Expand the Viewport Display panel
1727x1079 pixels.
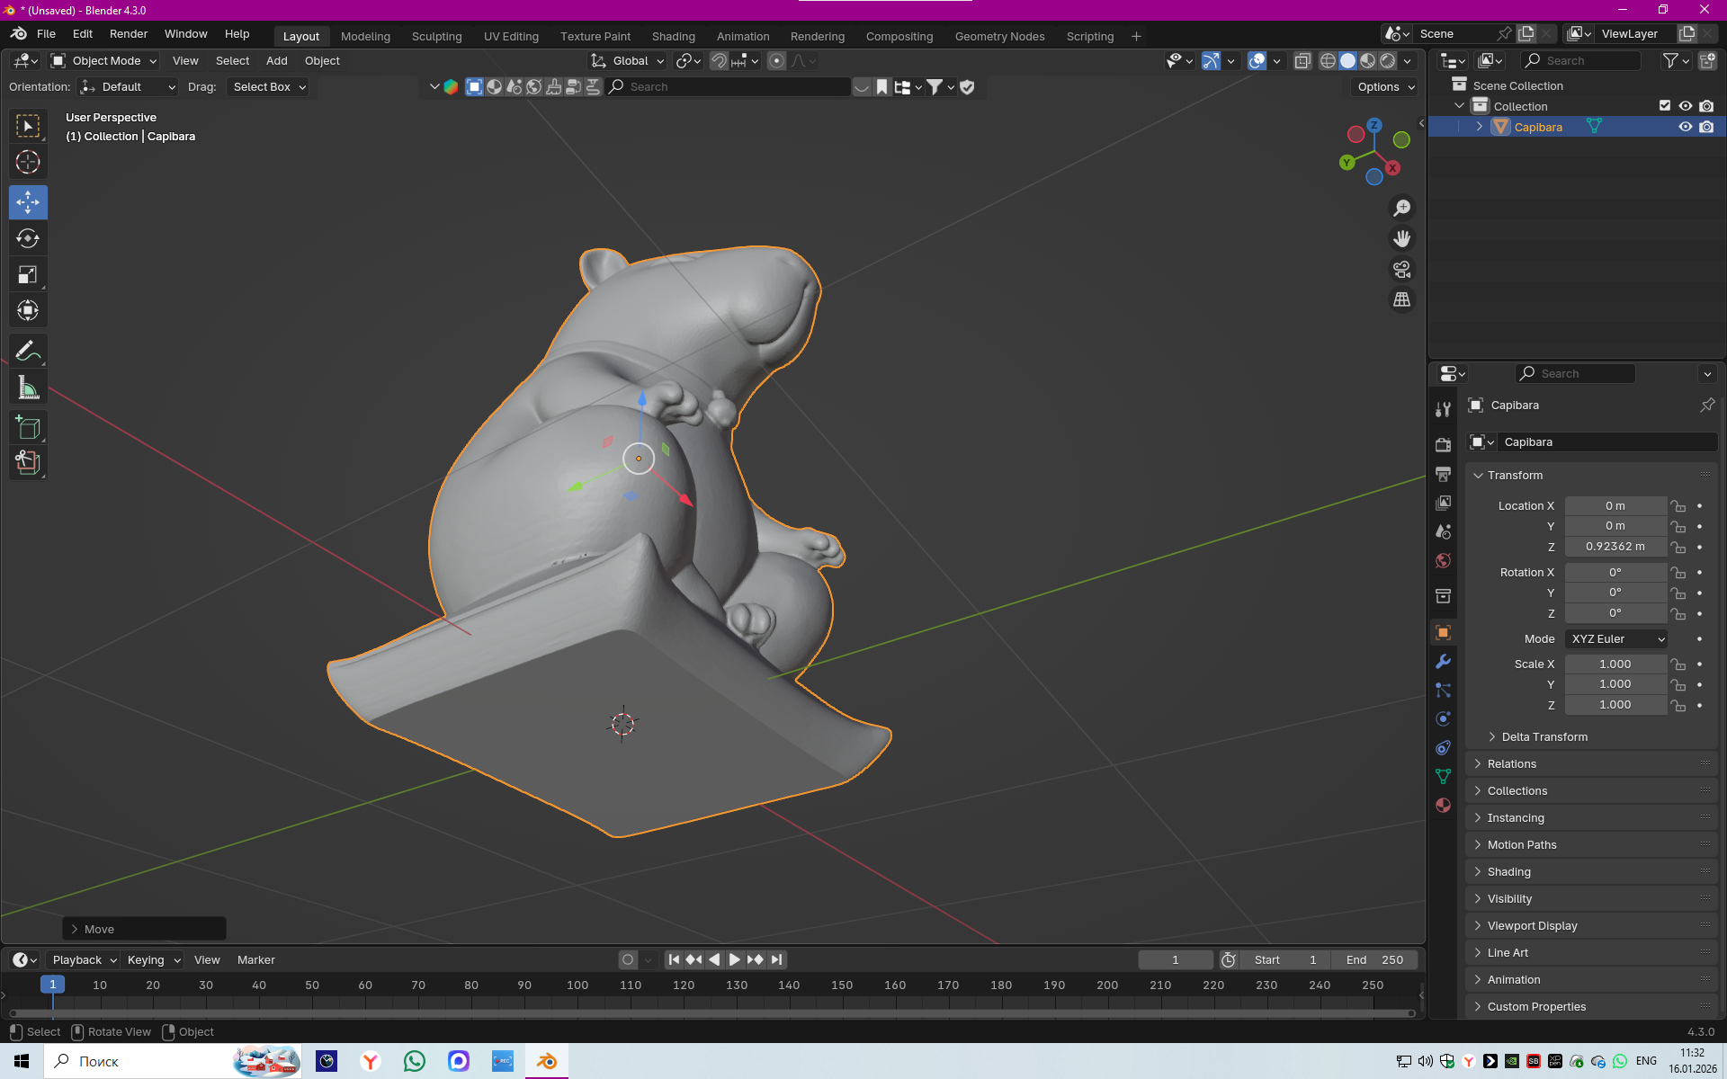[x=1533, y=926]
